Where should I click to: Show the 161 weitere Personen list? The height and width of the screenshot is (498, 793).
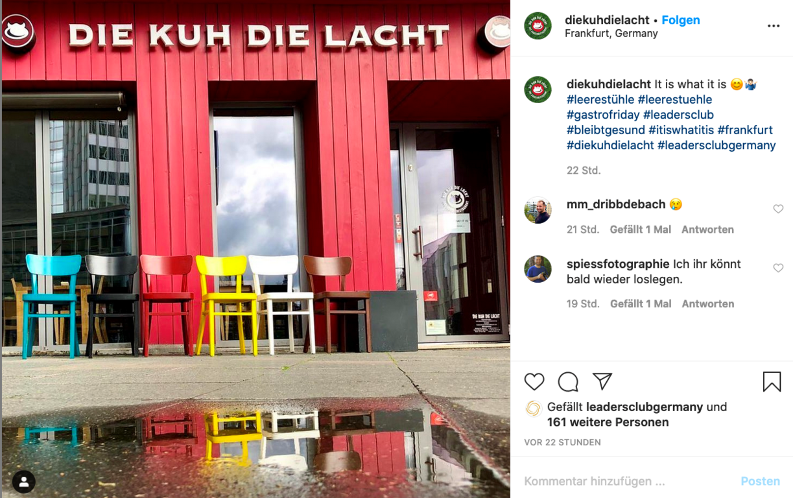pyautogui.click(x=608, y=422)
